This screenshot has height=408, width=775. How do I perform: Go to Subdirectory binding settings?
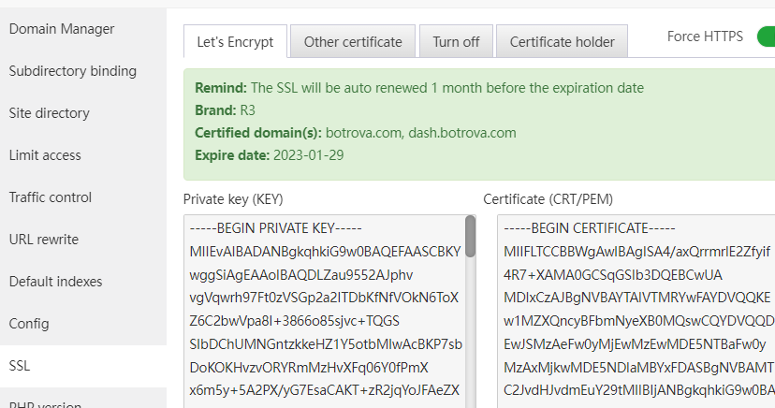pyautogui.click(x=73, y=71)
